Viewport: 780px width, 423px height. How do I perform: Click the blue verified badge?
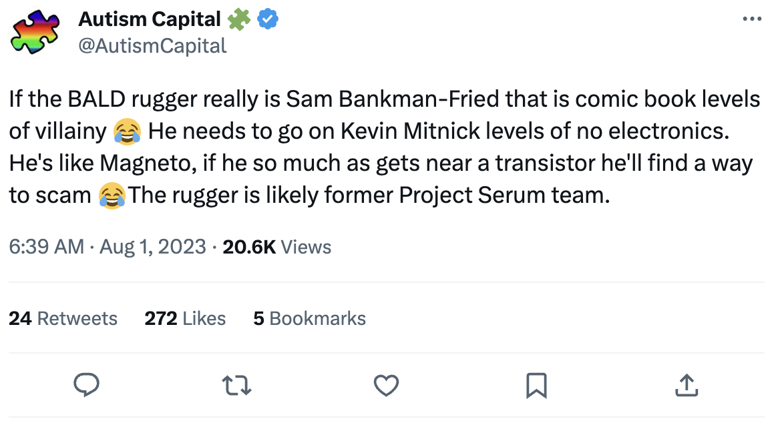coord(268,21)
